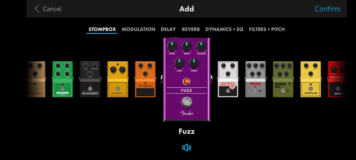Select the Ram Fuzz pedal
Screen dimensions: 356x160
click(256, 79)
